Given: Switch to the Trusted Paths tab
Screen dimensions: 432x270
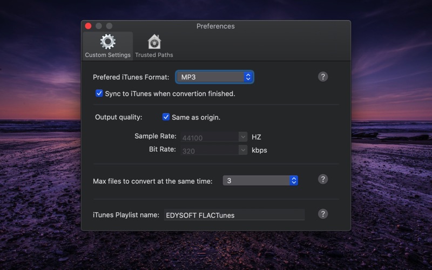Looking at the screenshot, I should click(x=154, y=46).
